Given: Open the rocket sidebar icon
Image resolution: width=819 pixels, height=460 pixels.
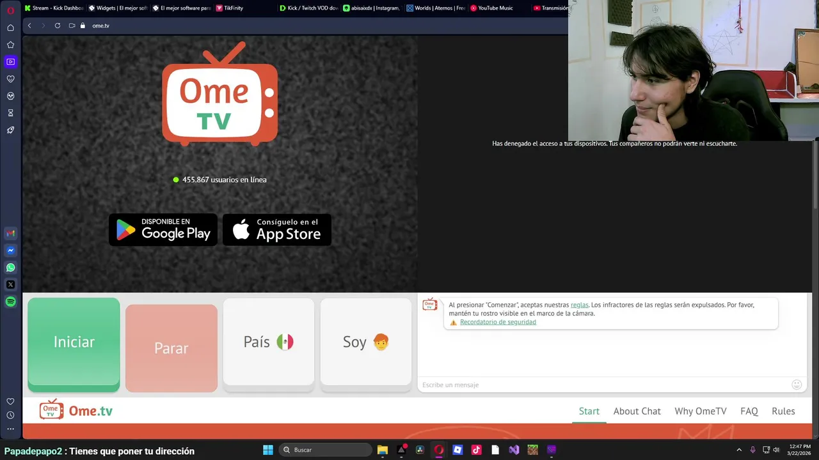Looking at the screenshot, I should (x=10, y=130).
